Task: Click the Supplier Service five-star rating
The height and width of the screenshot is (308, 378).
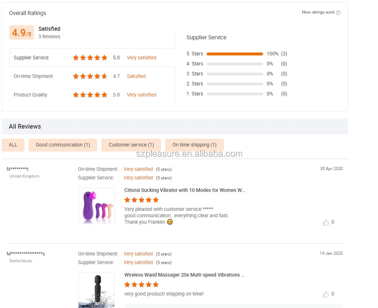Action: (90, 58)
